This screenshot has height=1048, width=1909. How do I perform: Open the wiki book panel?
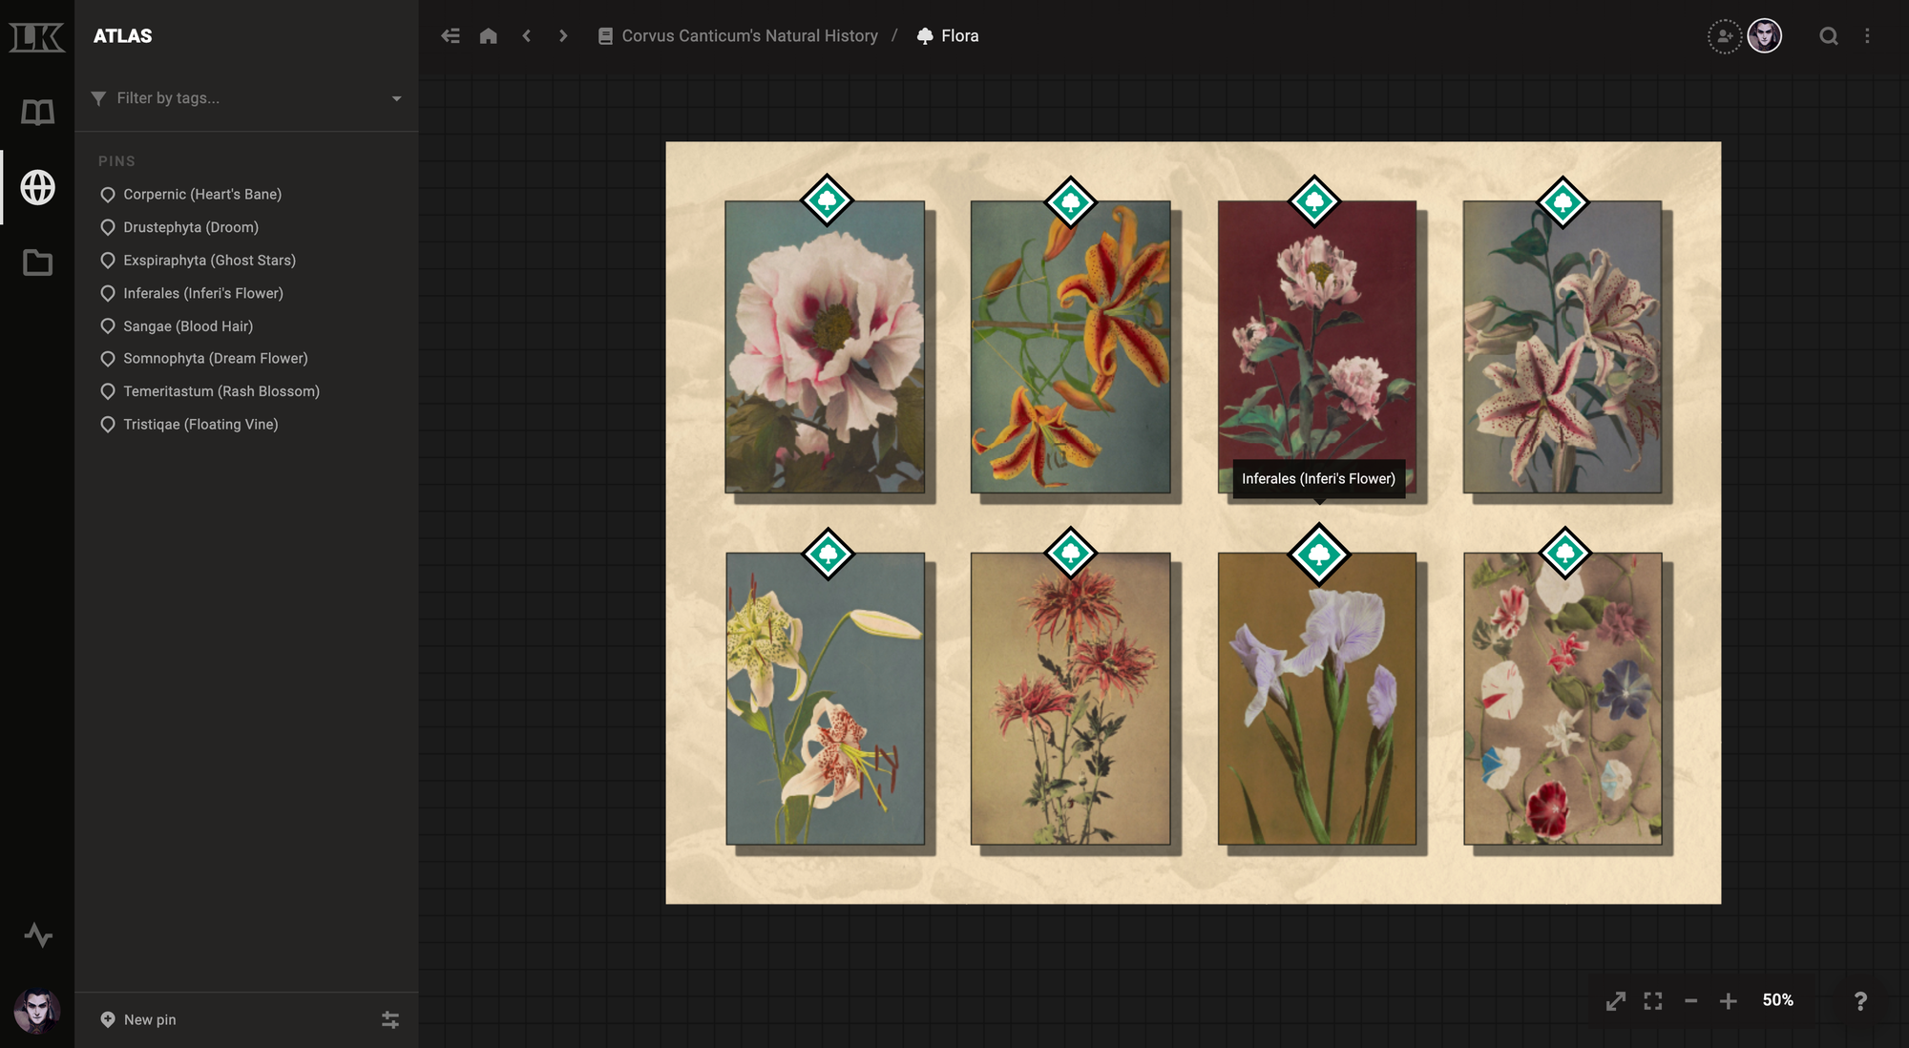[x=36, y=112]
